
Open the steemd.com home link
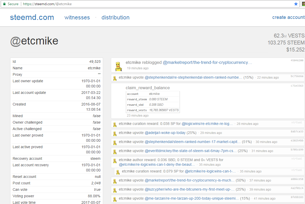[32, 17]
